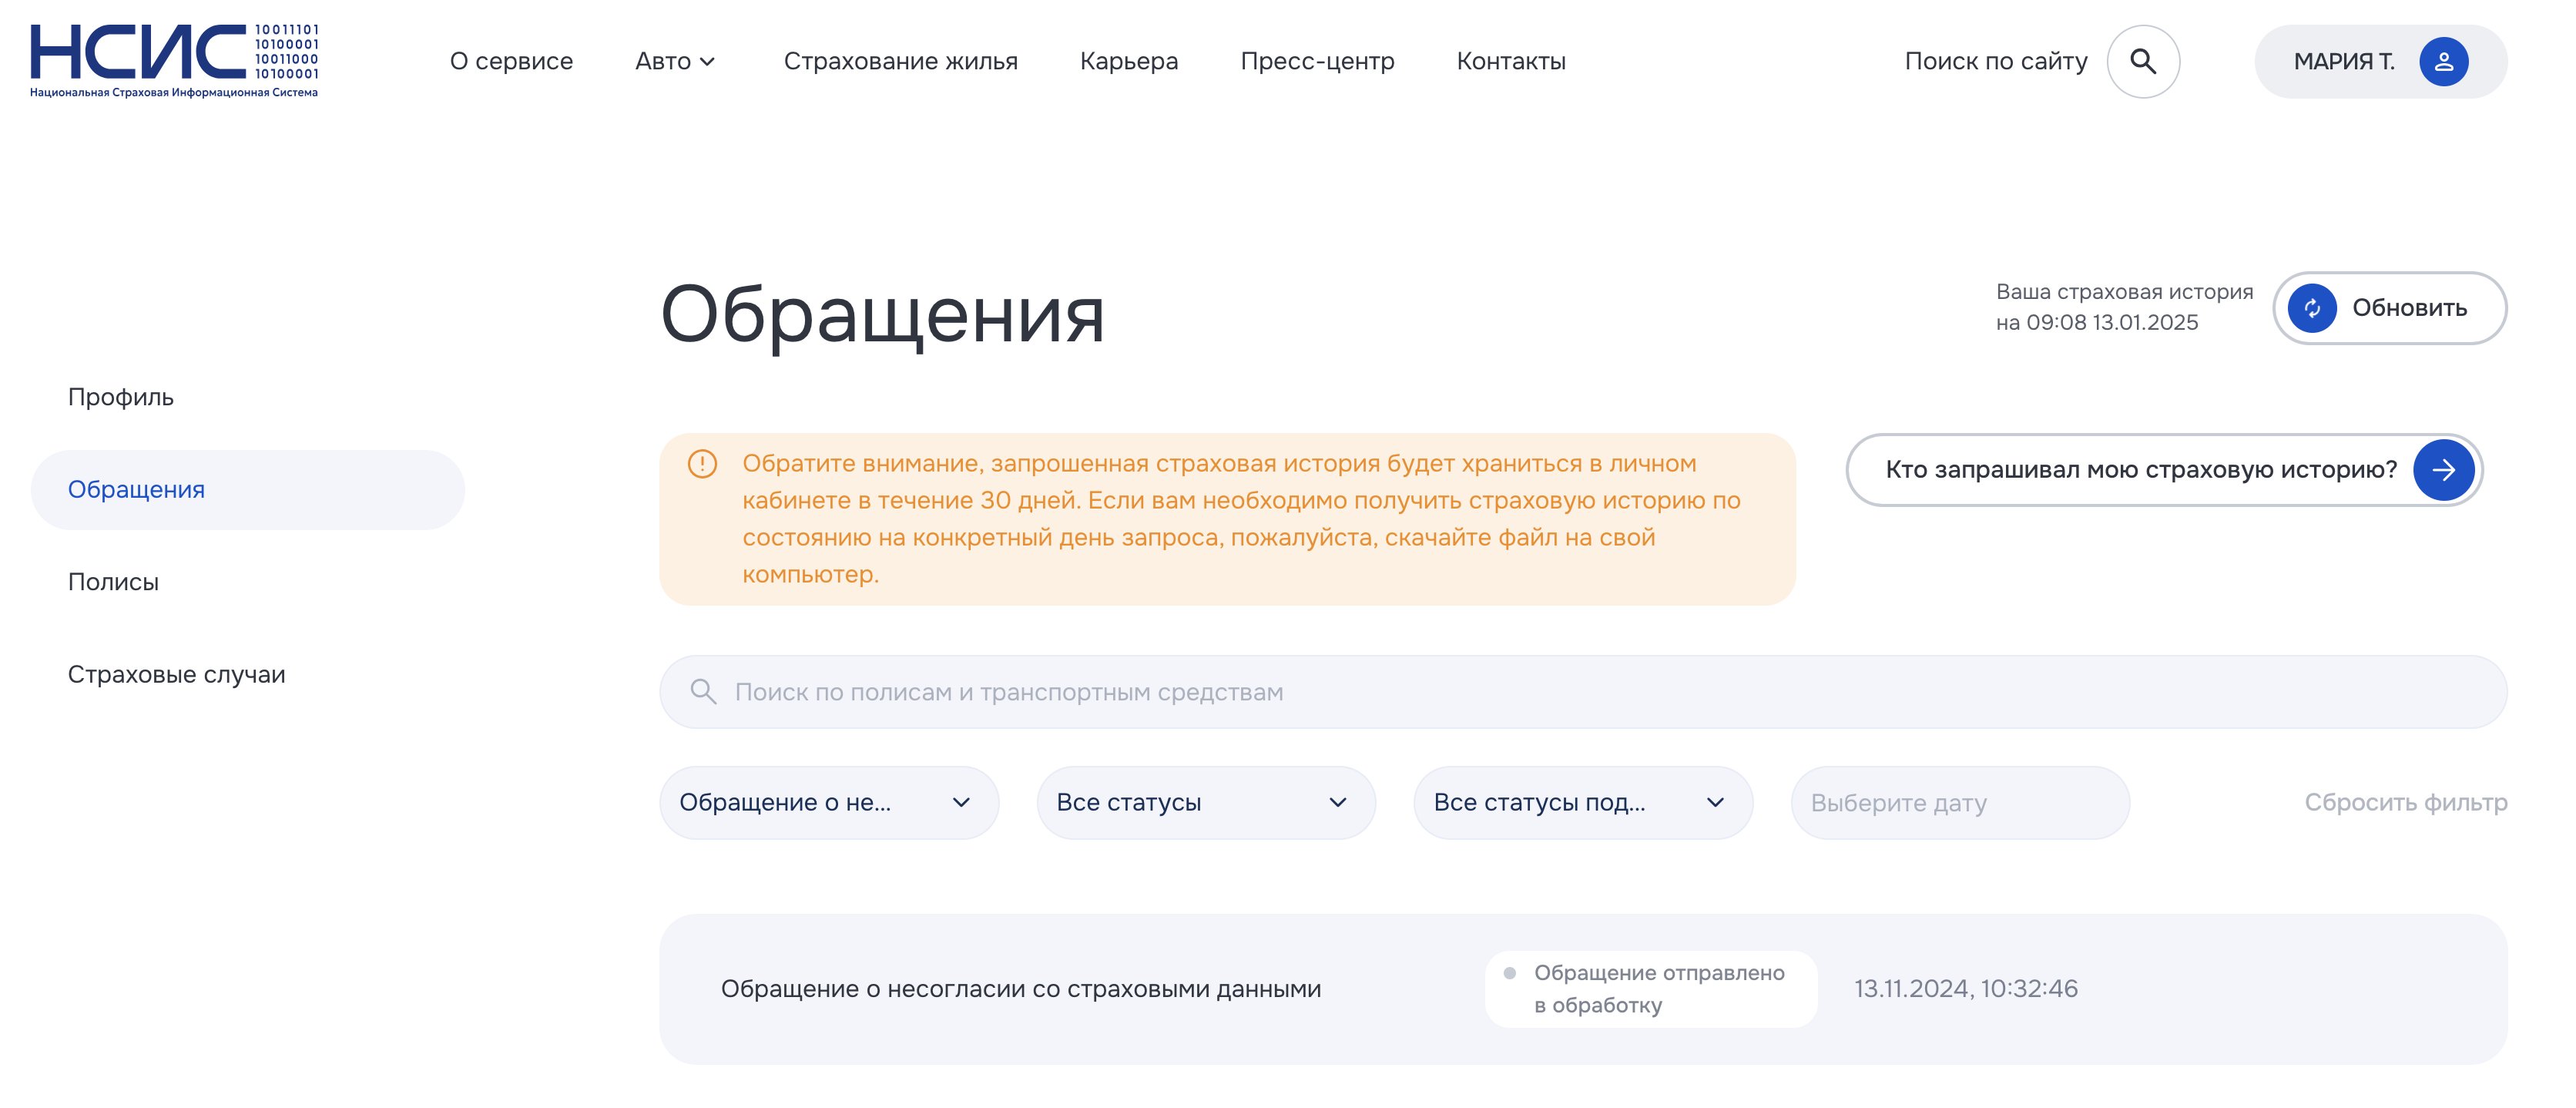The image size is (2576, 1108).
Task: Click the Выберите дату date field
Action: pyautogui.click(x=1959, y=802)
